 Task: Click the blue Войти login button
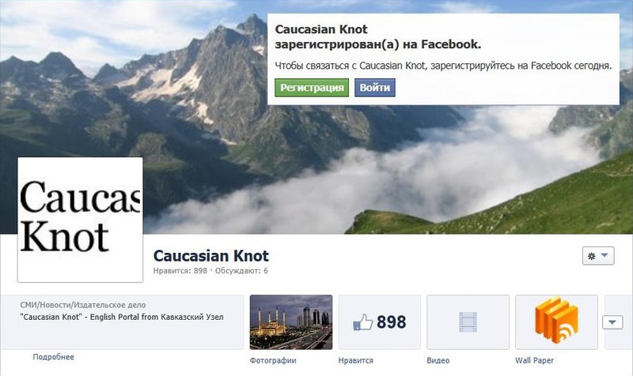coord(374,88)
